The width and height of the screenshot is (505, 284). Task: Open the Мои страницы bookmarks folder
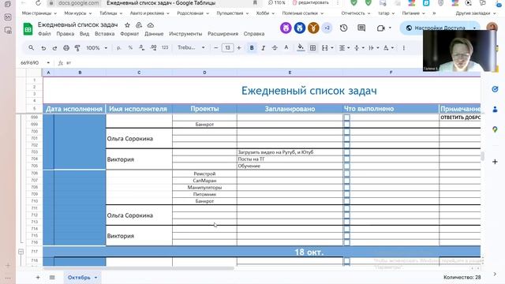(39, 13)
